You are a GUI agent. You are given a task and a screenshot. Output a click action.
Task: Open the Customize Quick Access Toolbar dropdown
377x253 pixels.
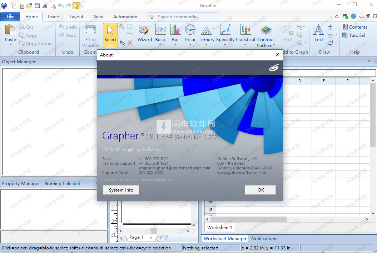click(x=83, y=5)
